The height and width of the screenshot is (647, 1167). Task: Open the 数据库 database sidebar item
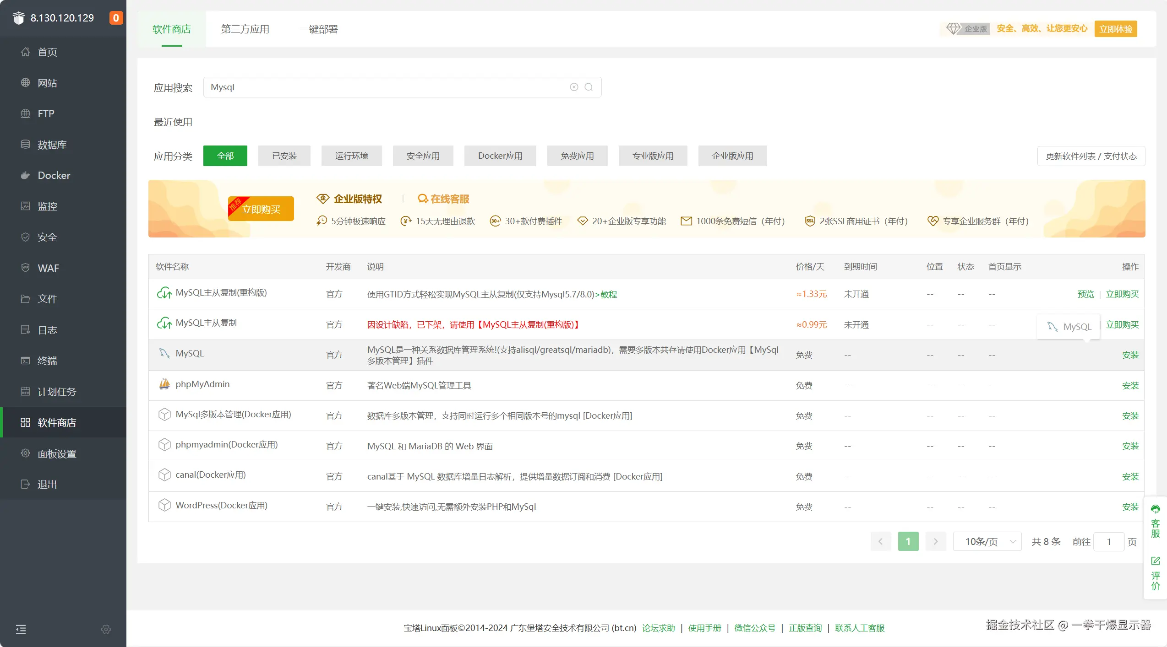point(52,145)
